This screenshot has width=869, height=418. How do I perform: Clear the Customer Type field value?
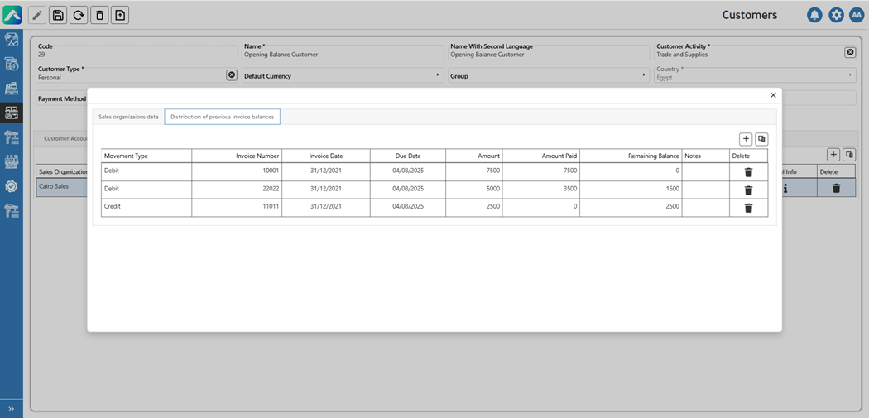[x=232, y=75]
